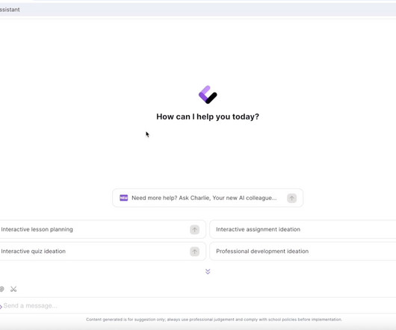This screenshot has height=330, width=396.
Task: Click the arrow icon beside Interactive lesson planning
Action: [x=194, y=230]
